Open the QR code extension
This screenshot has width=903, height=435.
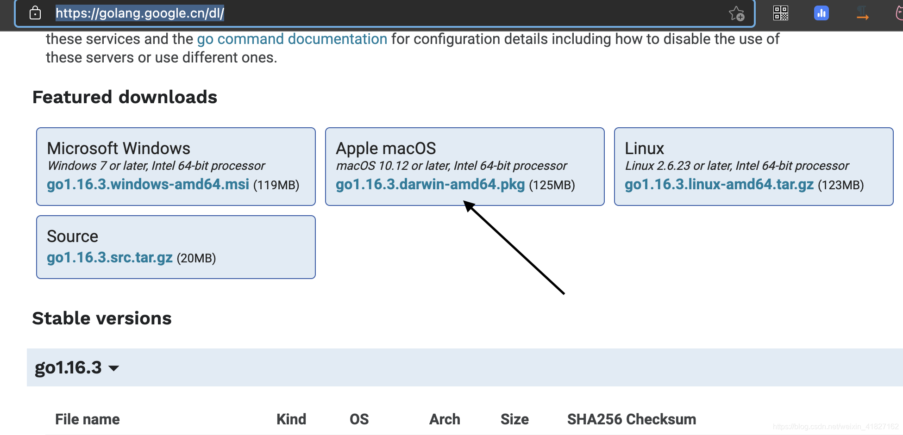pos(780,13)
